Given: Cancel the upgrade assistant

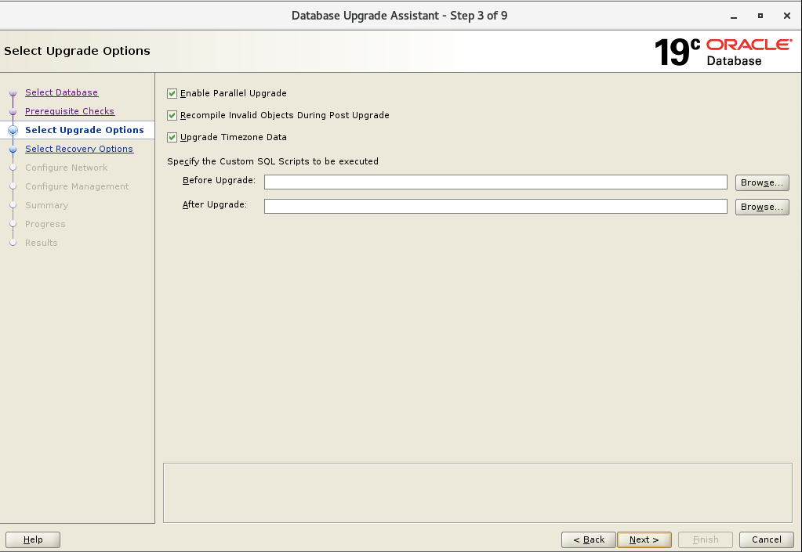Looking at the screenshot, I should pos(766,539).
